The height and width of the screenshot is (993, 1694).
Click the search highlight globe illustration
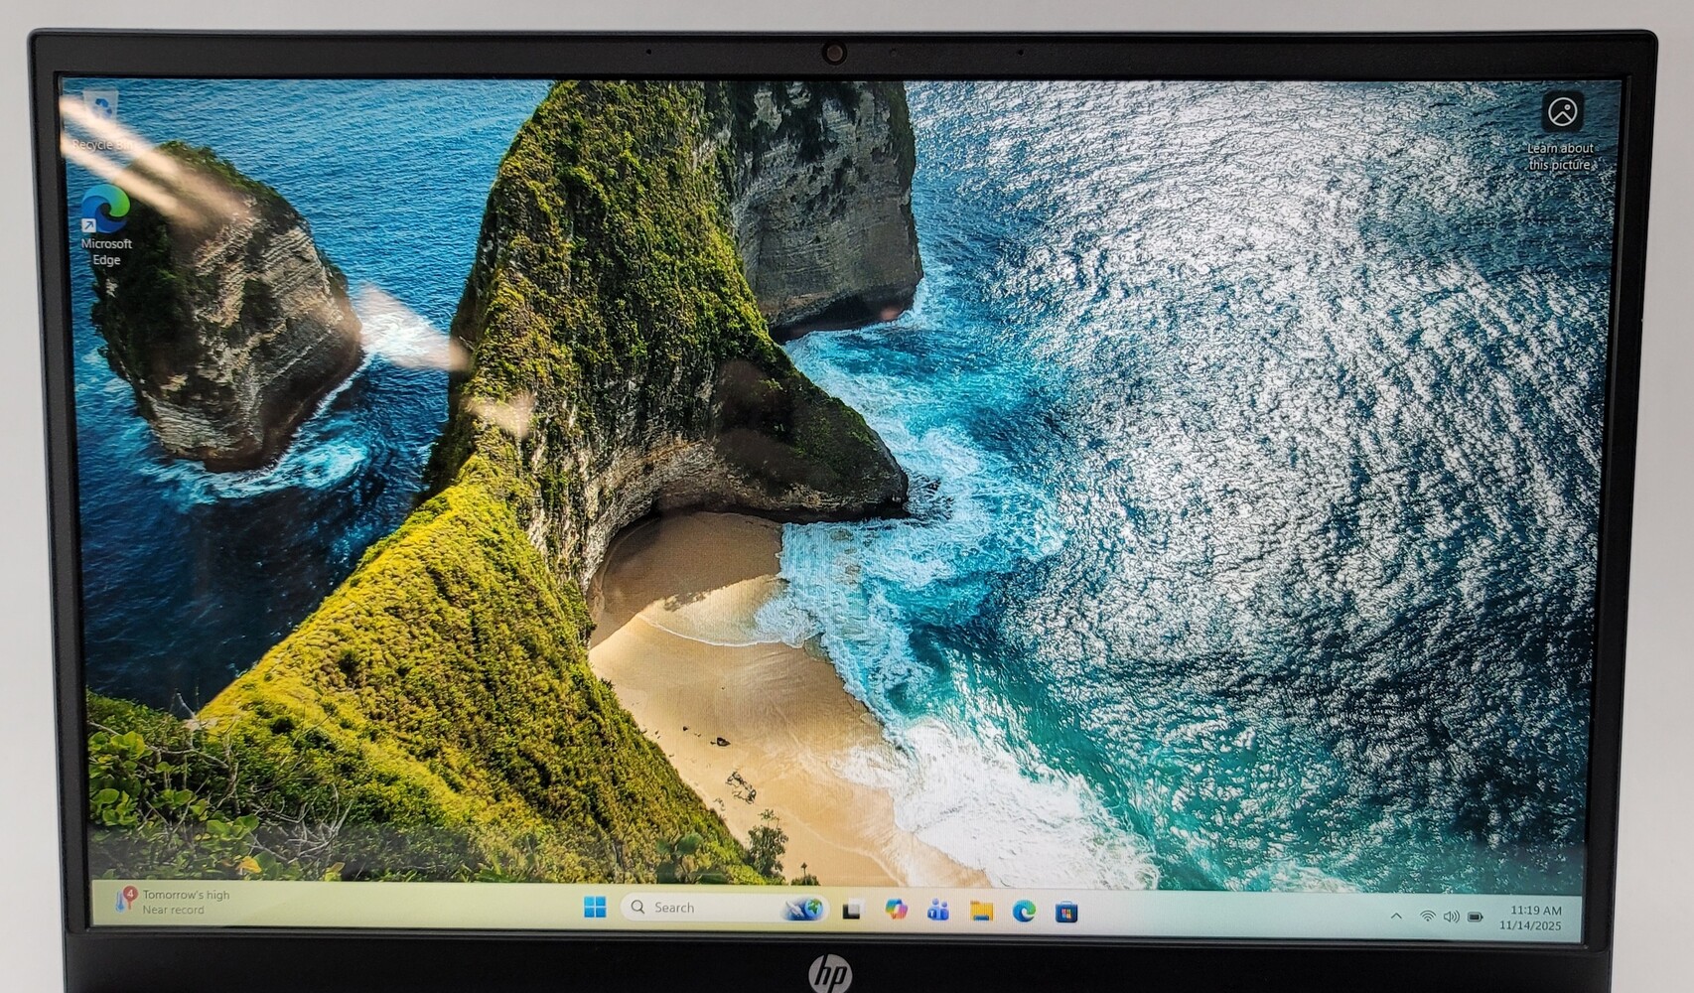tap(804, 909)
